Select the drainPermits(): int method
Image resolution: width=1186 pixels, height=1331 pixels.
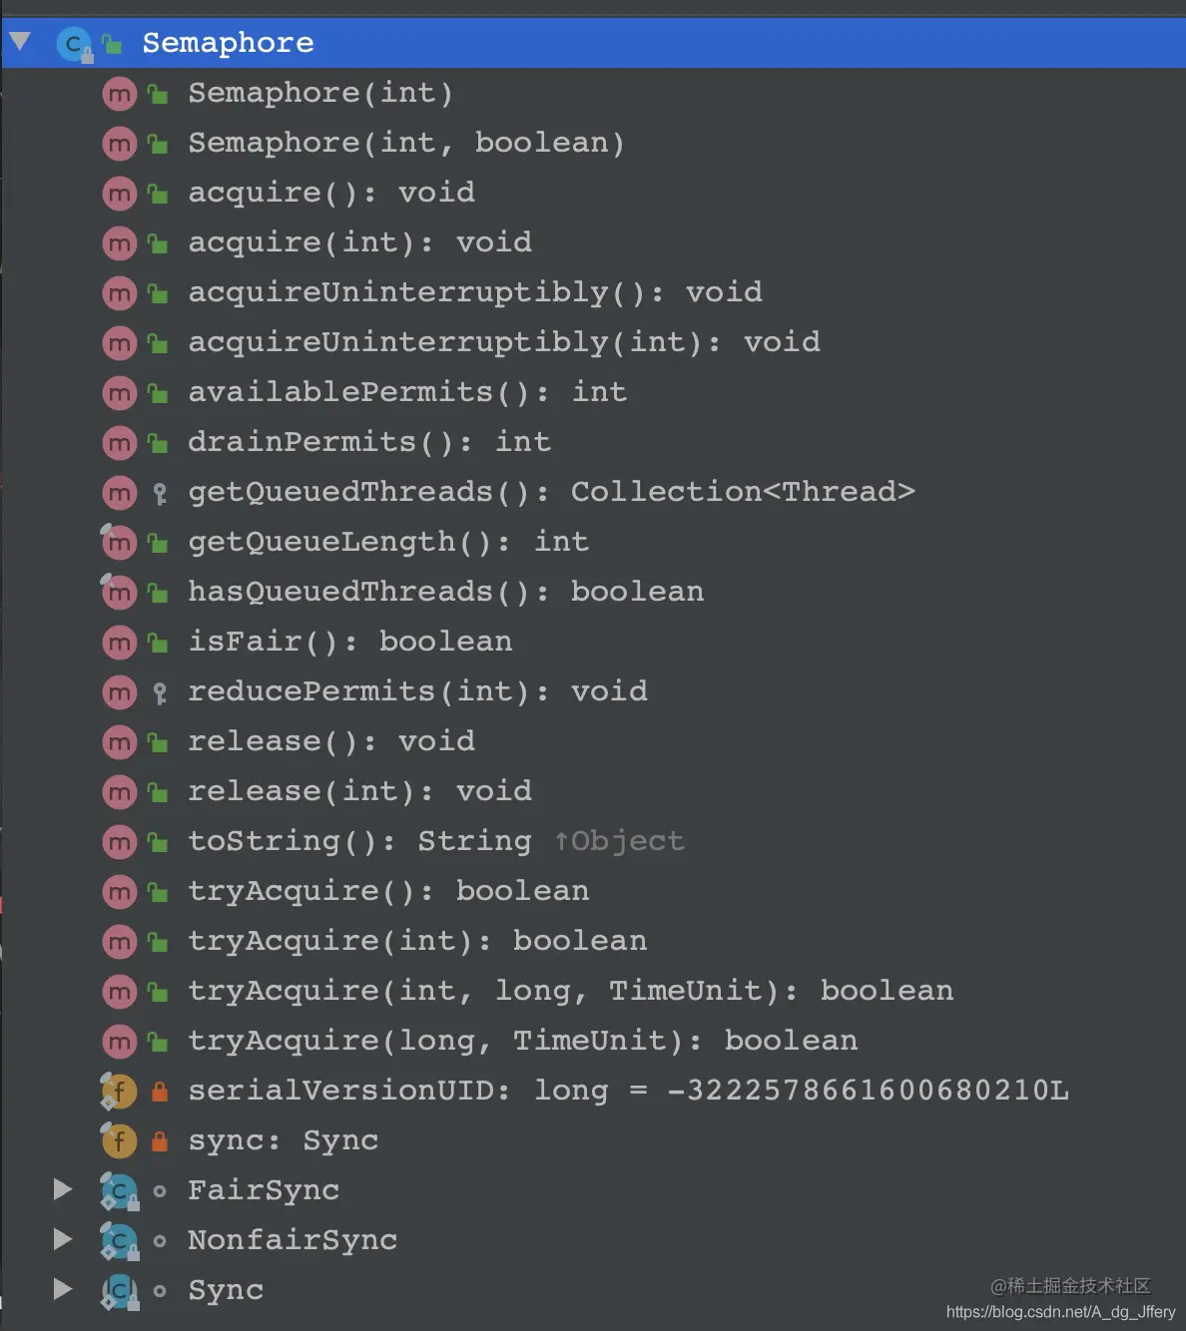pyautogui.click(x=593, y=442)
